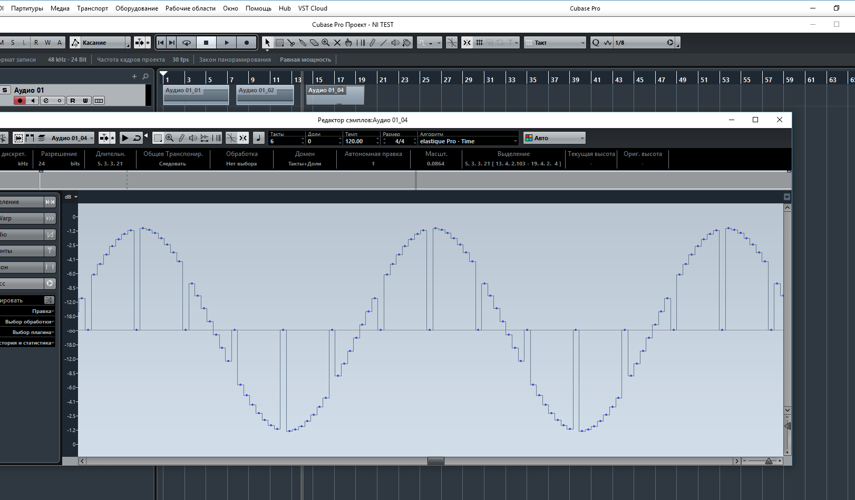The image size is (855, 500).
Task: Open the Партитуры menu
Action: coord(27,8)
